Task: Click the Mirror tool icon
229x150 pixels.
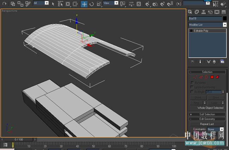Action: pyautogui.click(x=215, y=4)
